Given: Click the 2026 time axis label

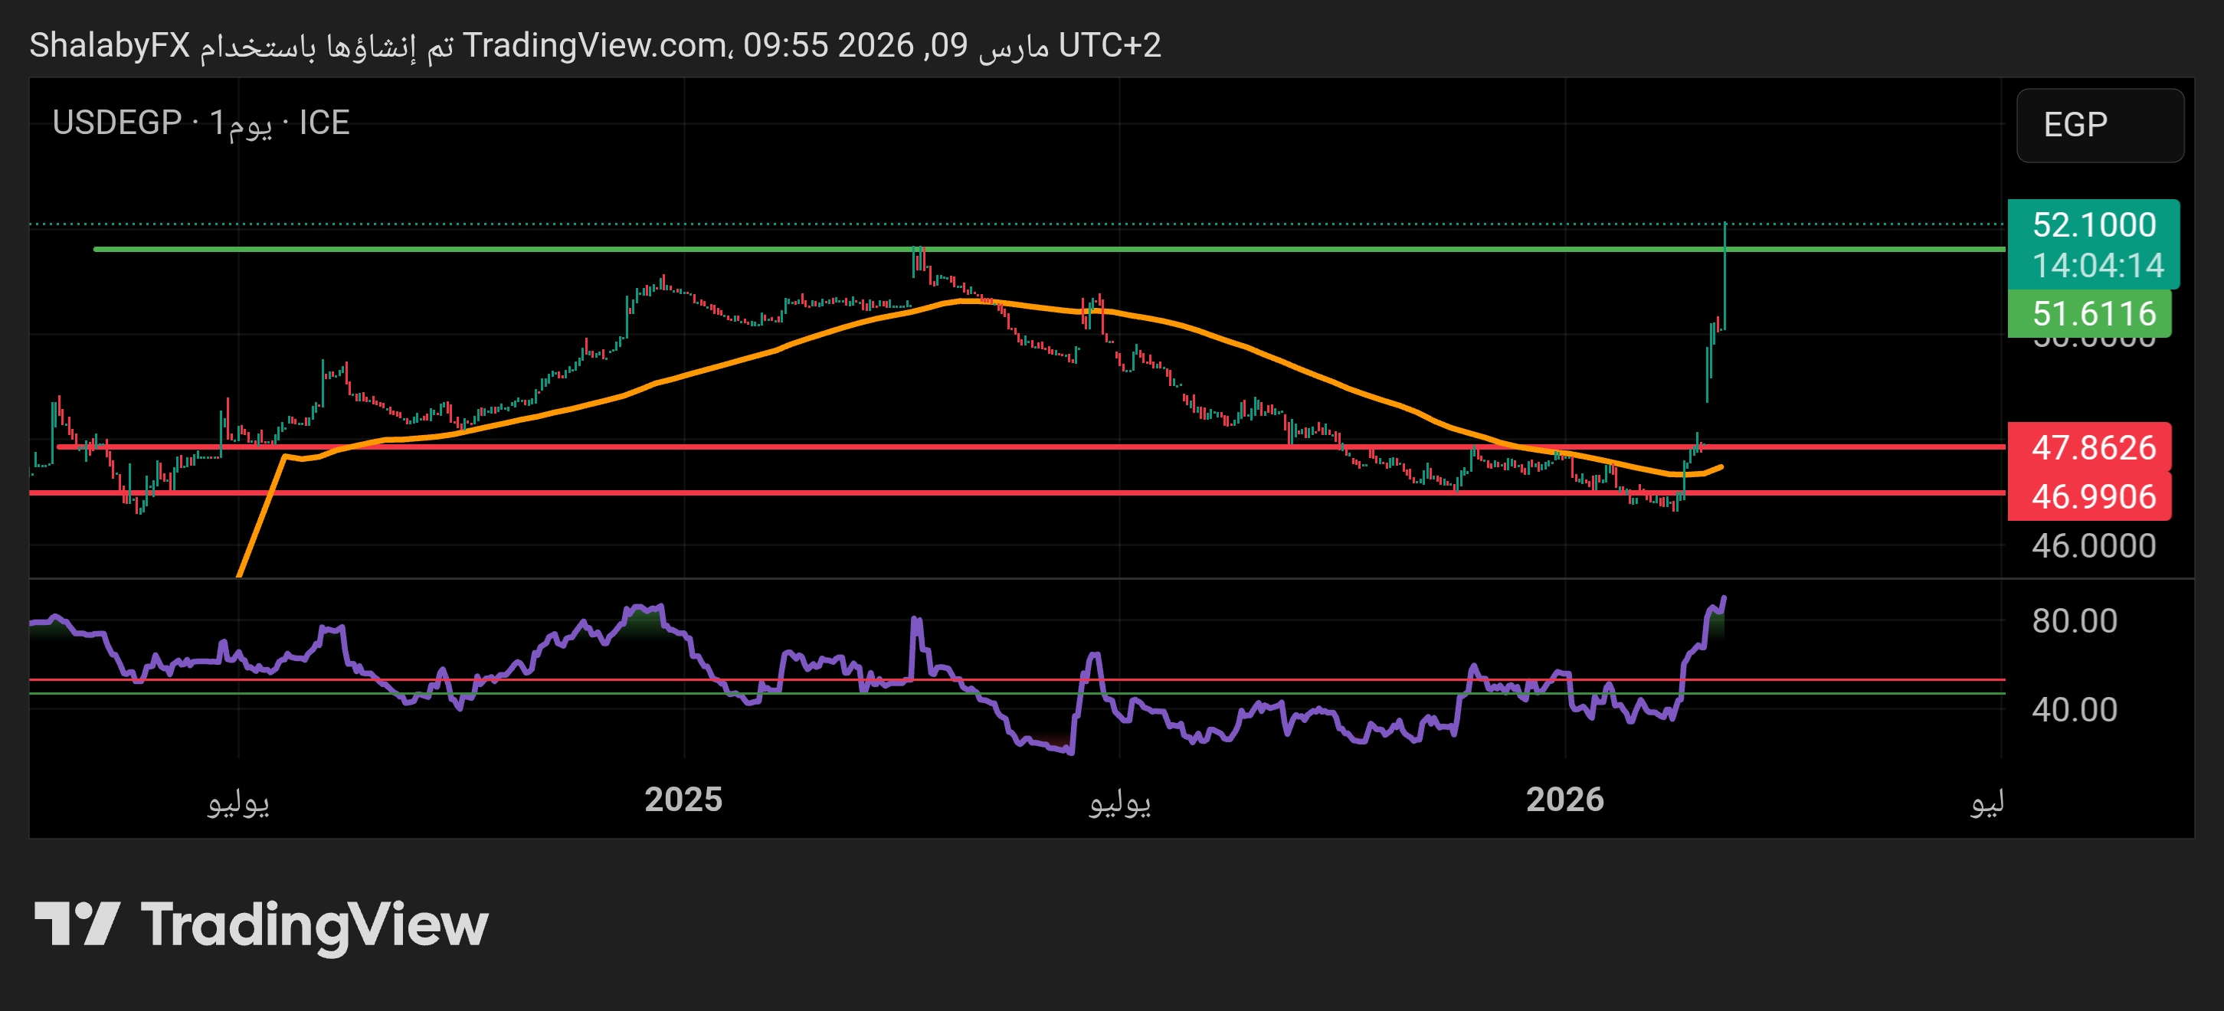Looking at the screenshot, I should pos(1564,800).
